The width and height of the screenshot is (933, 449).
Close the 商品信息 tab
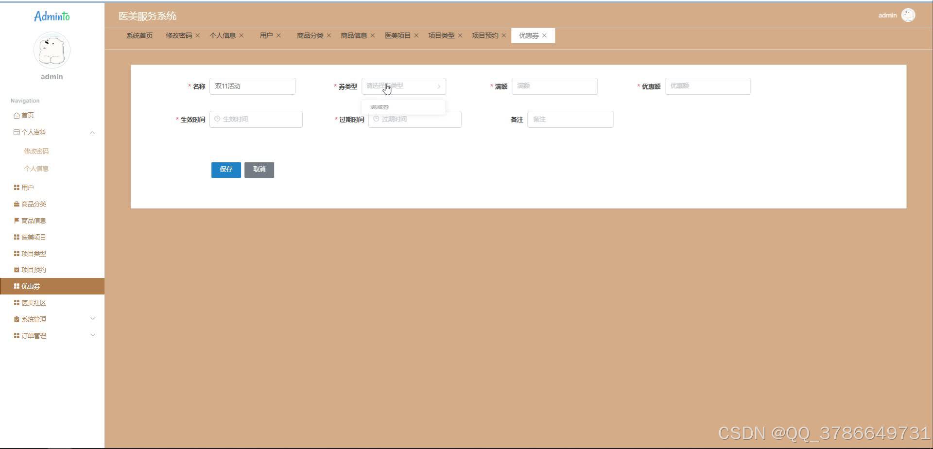pos(373,35)
